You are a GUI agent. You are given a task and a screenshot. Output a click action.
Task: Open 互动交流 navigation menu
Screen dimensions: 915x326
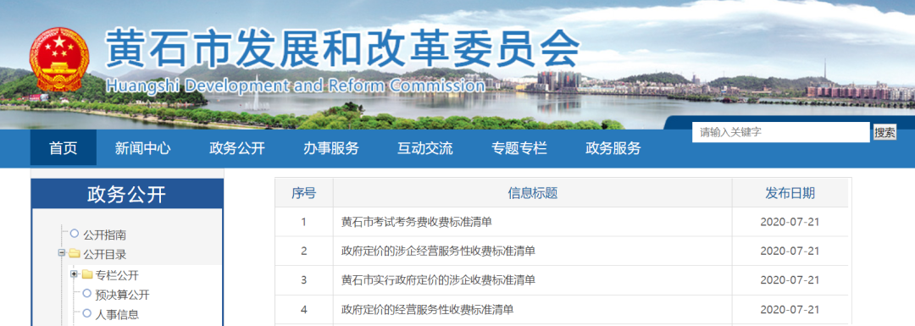coord(424,148)
